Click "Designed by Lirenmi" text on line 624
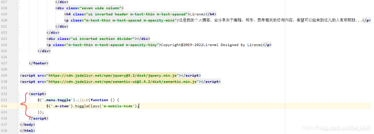This screenshot has height=134, width=374. (242, 45)
